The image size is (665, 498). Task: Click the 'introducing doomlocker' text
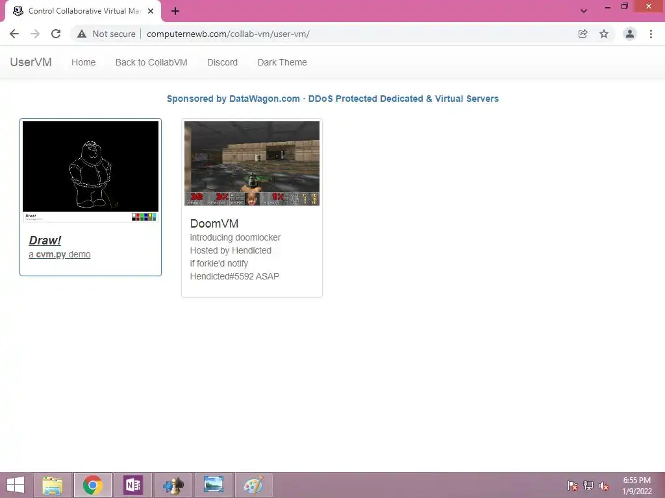[x=235, y=237]
